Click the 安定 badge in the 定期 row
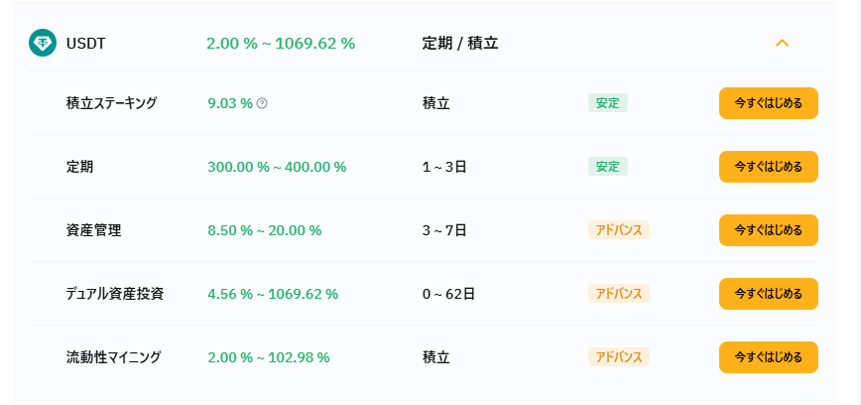This screenshot has width=861, height=405. pos(607,167)
